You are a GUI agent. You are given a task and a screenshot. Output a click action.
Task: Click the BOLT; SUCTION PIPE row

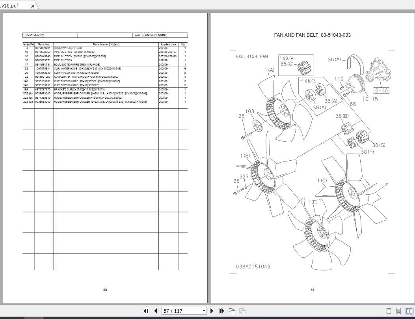(77, 64)
